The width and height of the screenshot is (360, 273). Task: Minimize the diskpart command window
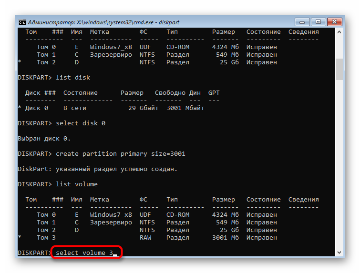[302, 22]
